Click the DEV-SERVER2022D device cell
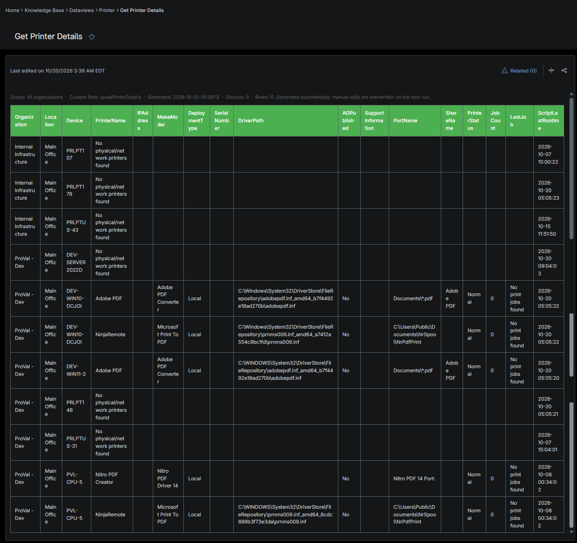 (77, 262)
